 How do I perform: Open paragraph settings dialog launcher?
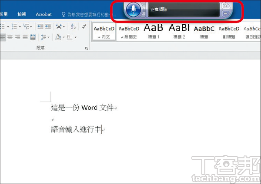[87, 48]
